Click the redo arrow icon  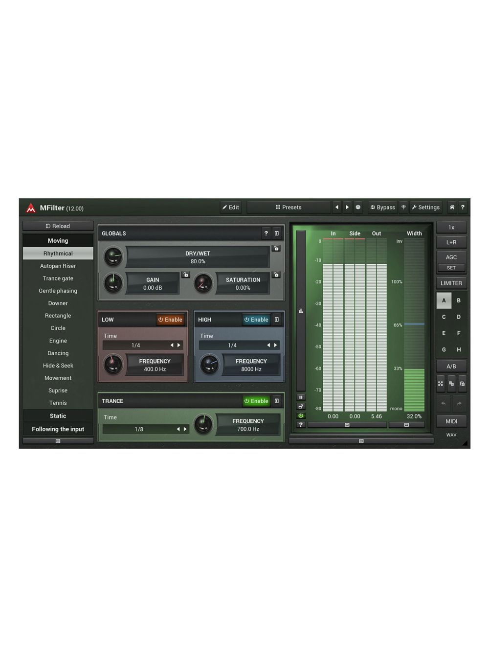[459, 403]
